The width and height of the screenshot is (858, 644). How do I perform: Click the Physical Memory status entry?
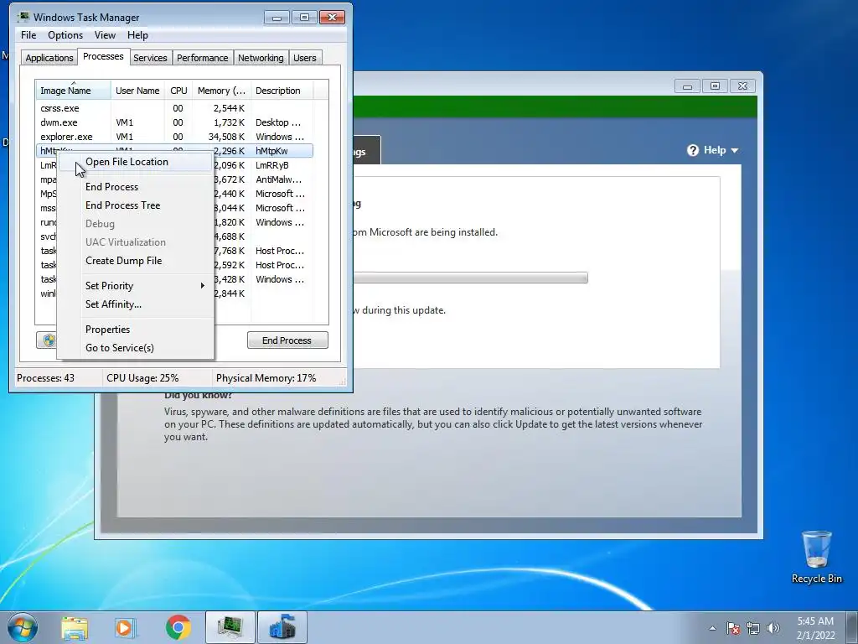click(266, 378)
